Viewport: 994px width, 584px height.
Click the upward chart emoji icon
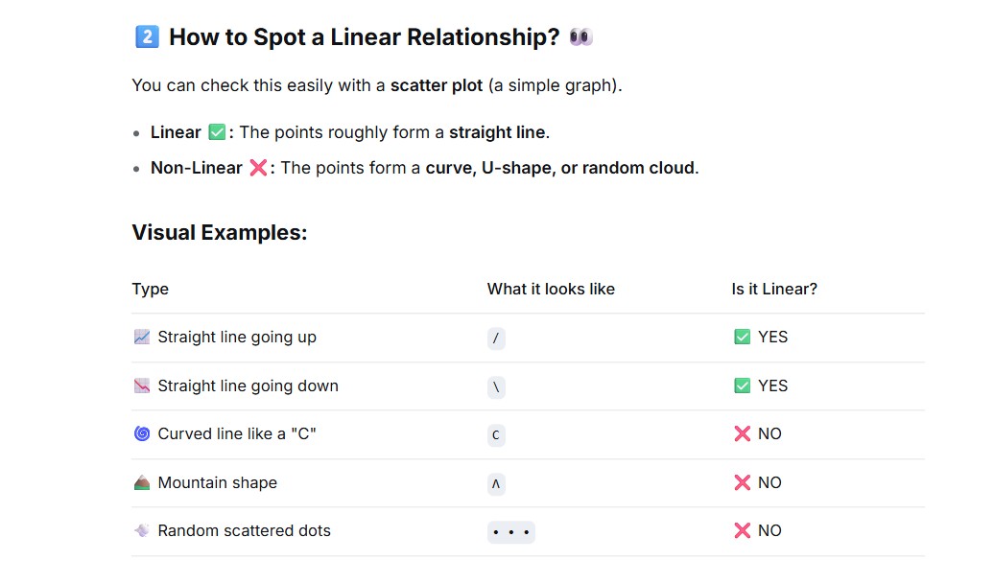142,337
